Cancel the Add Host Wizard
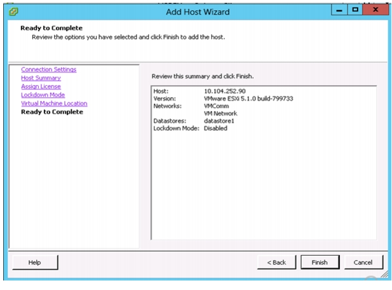392x290 pixels. [x=363, y=262]
